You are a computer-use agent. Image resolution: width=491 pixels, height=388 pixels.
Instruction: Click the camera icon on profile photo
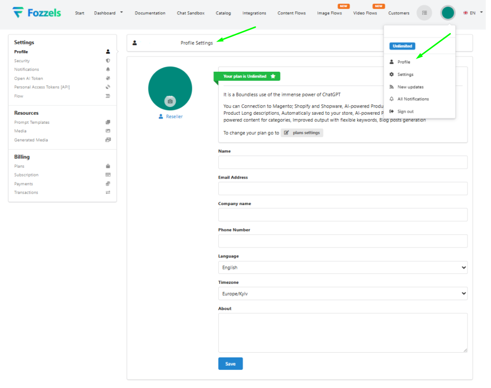tap(170, 101)
